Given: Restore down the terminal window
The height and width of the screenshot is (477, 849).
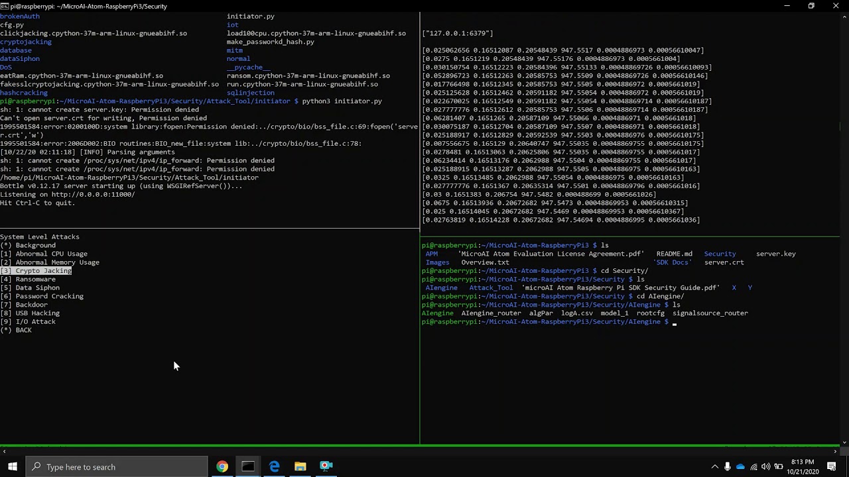Looking at the screenshot, I should [811, 6].
